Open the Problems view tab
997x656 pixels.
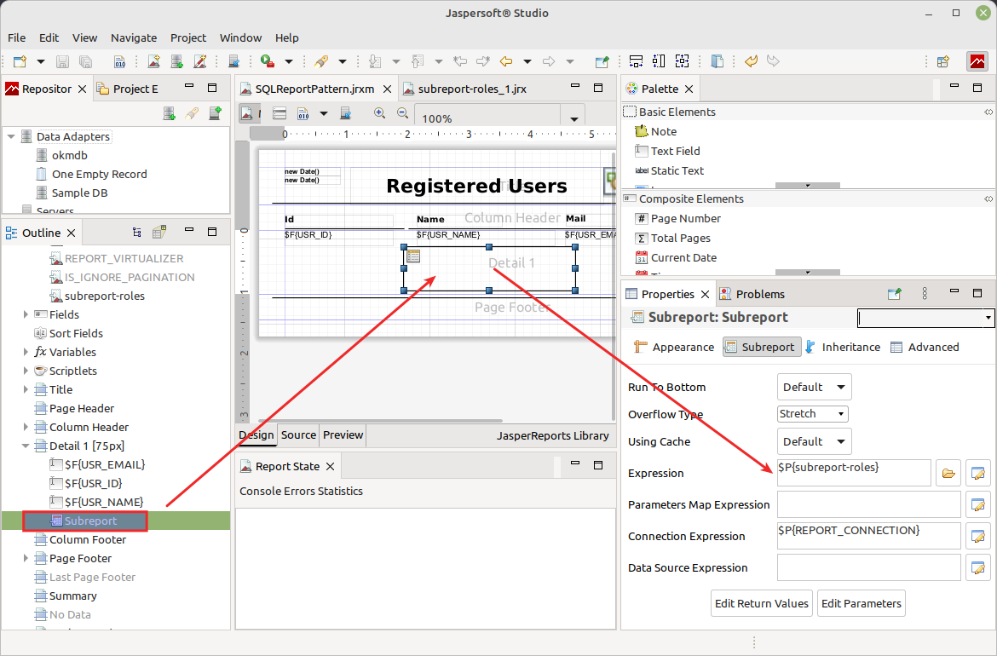tap(752, 294)
